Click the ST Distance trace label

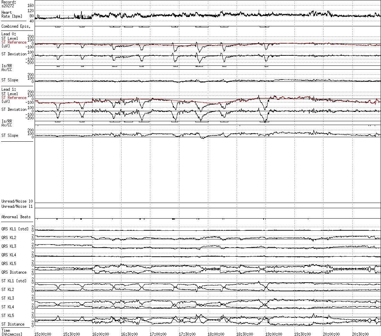[x=13, y=324]
